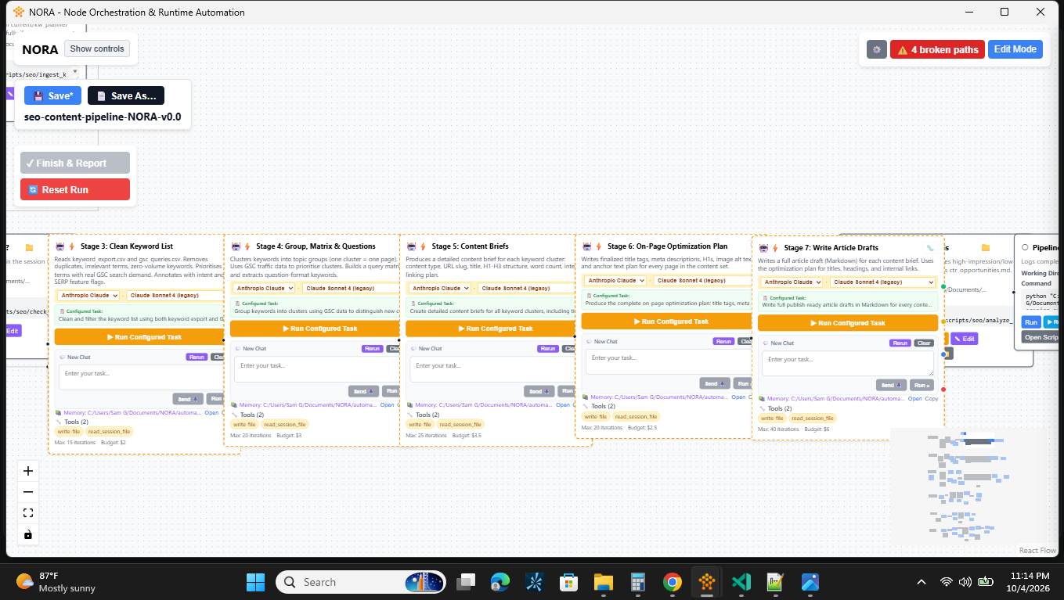Open Google Chrome from the taskbar
Viewport: 1064px width, 600px height.
(x=672, y=582)
